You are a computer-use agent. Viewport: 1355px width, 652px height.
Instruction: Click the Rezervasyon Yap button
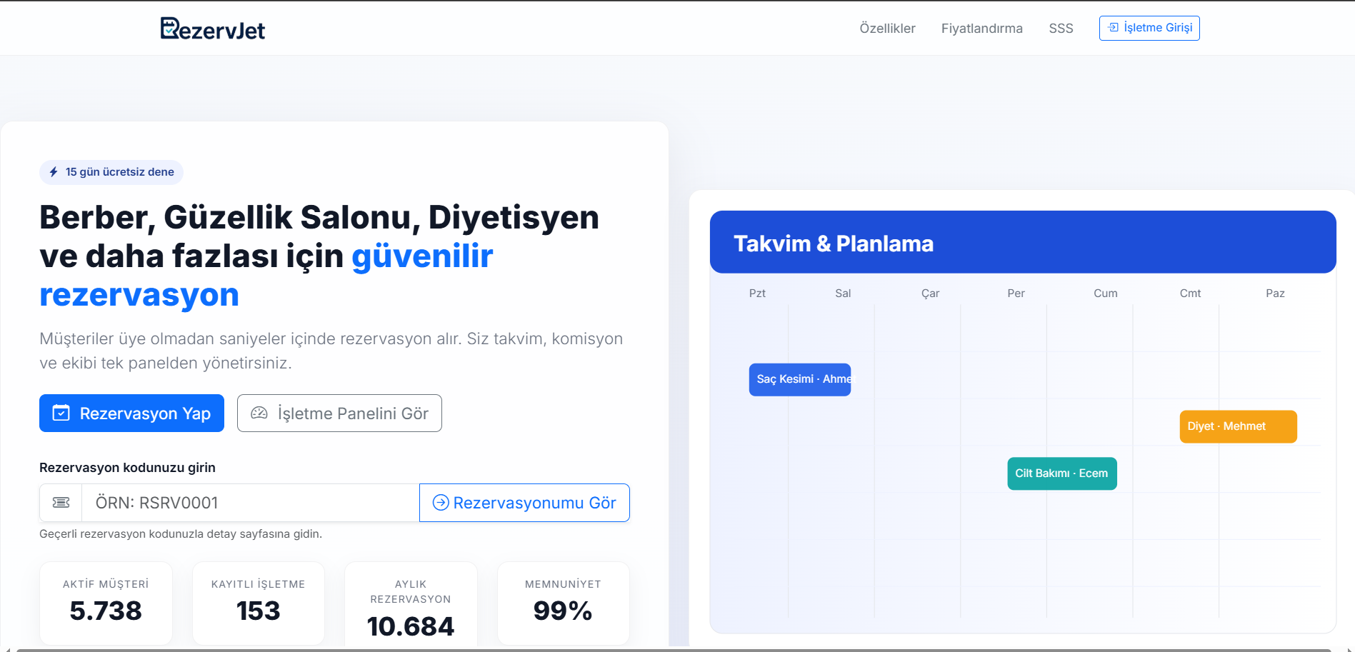tap(131, 413)
